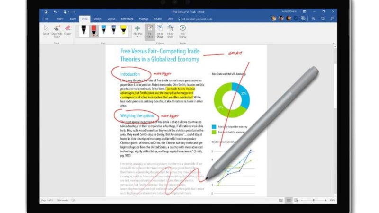This screenshot has height=213, width=379.
Task: Toggle Draw with Touch
Action: click(57, 31)
